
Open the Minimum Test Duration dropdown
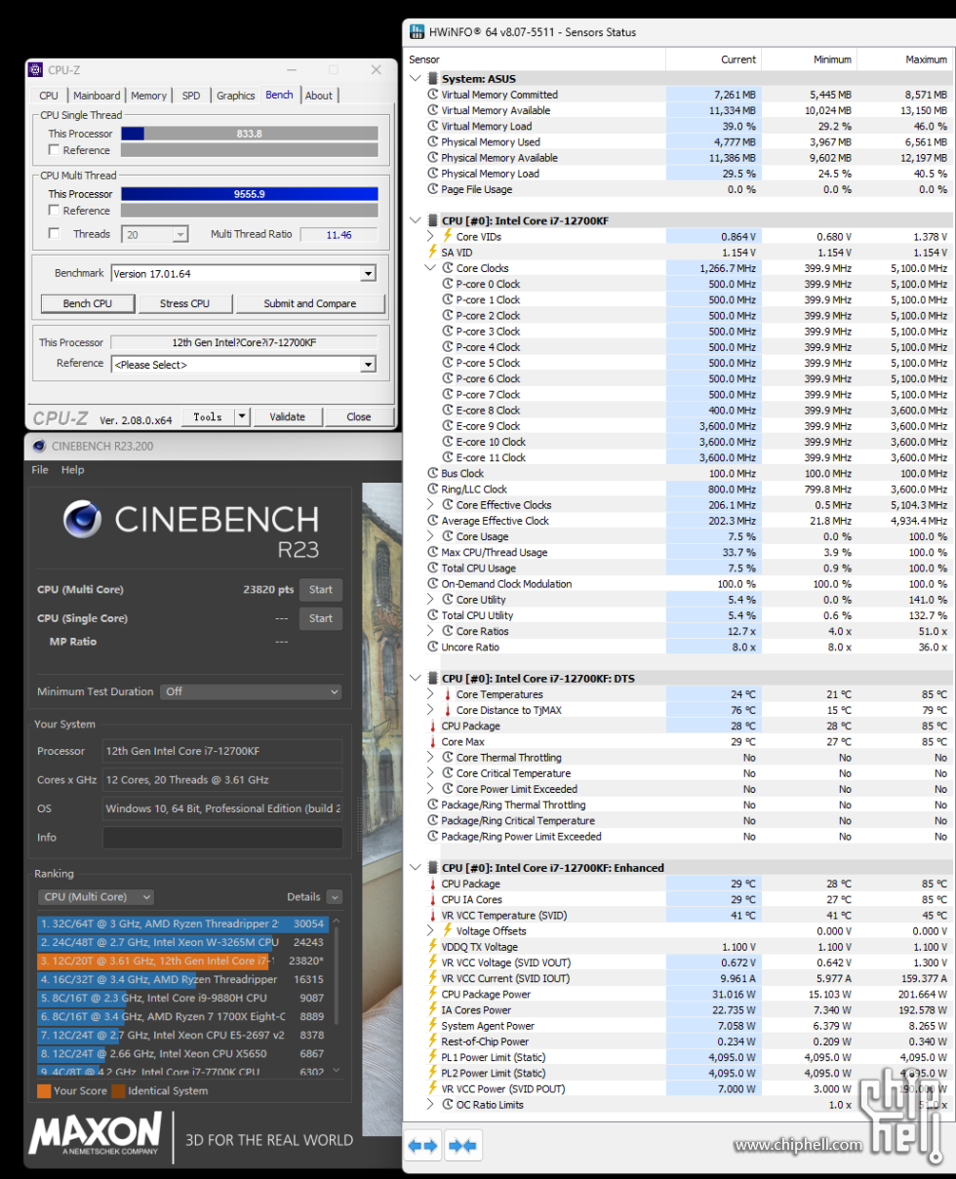(252, 691)
